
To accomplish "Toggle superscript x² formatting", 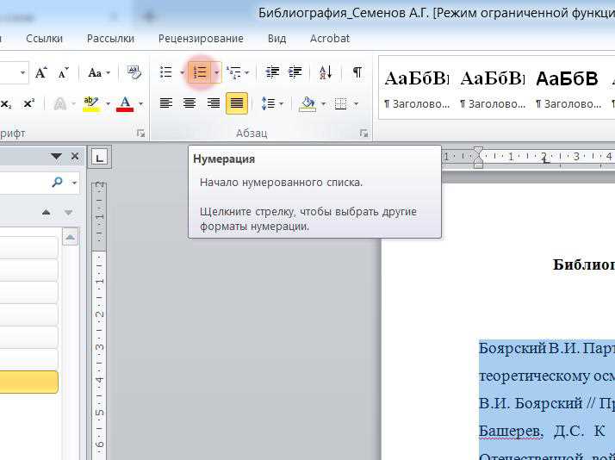I will [x=28, y=104].
